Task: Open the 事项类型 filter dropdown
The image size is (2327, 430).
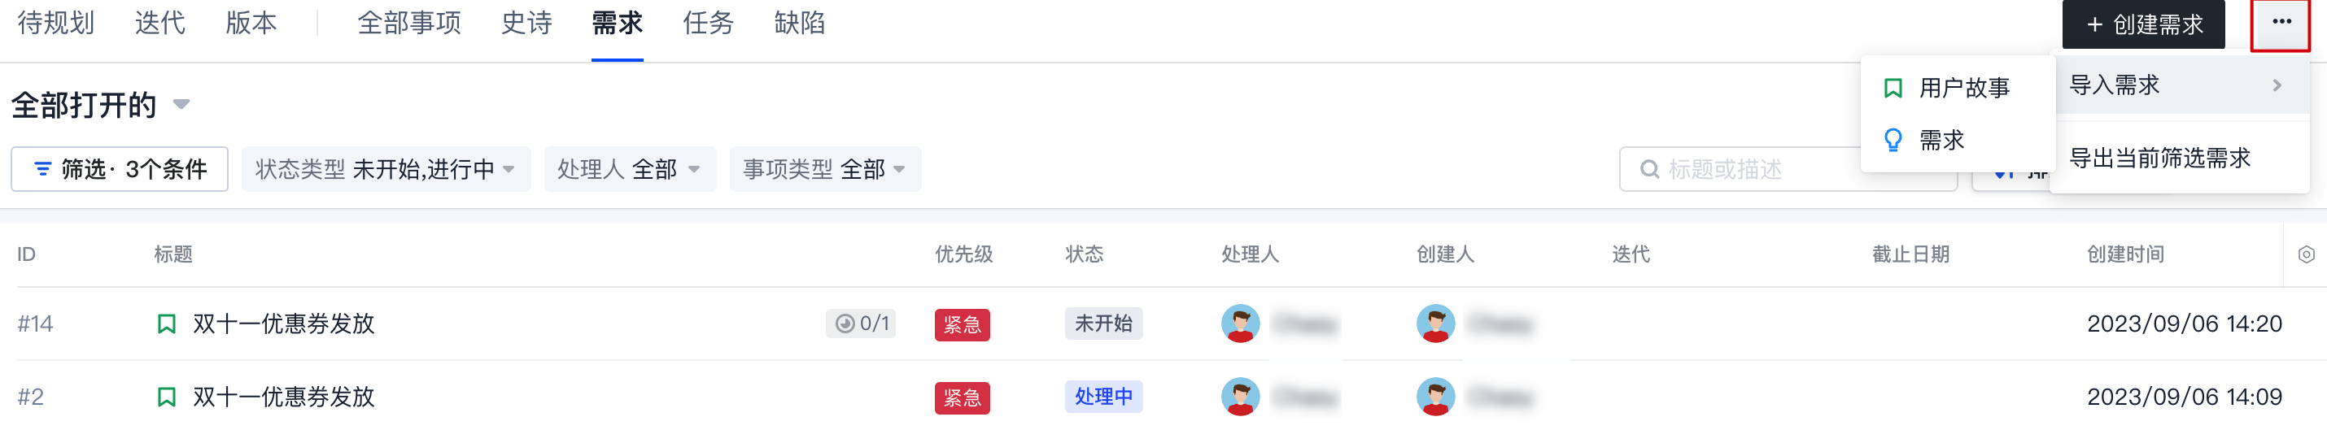Action: tap(824, 169)
